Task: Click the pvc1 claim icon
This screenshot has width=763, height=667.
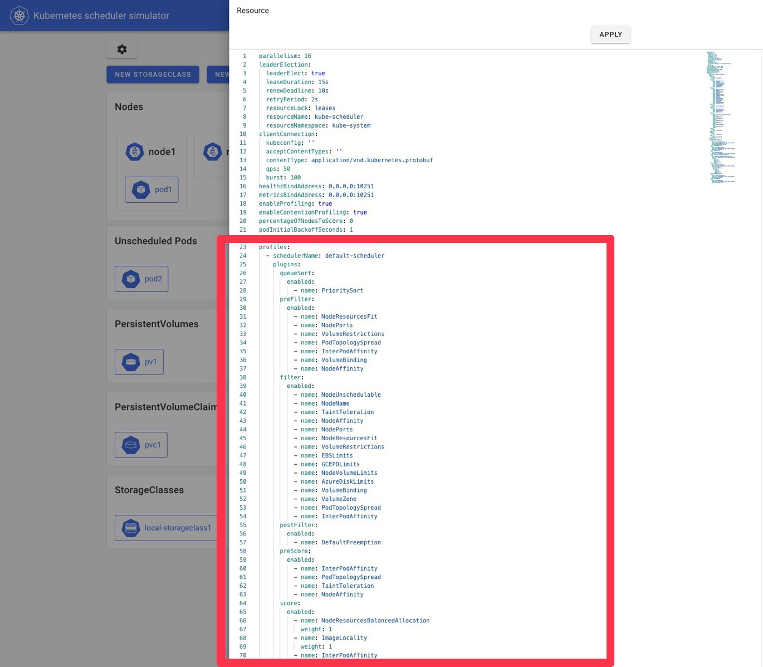Action: pos(131,445)
